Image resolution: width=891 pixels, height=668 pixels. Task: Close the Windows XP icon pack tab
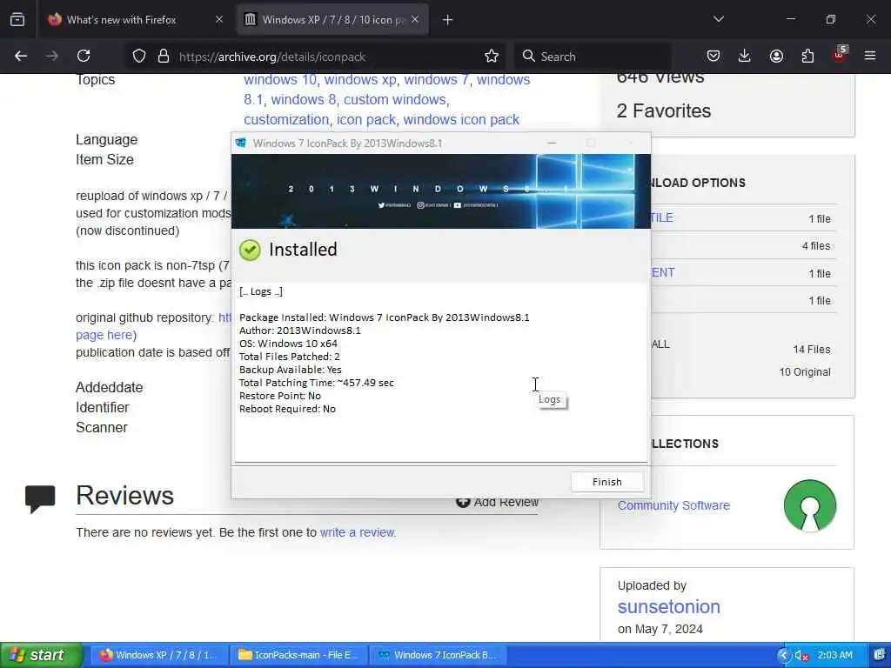click(x=415, y=19)
